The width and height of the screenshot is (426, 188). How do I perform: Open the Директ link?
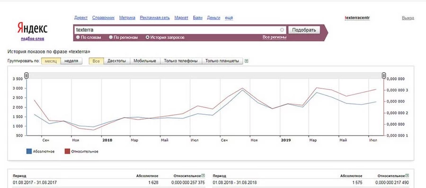coord(81,18)
